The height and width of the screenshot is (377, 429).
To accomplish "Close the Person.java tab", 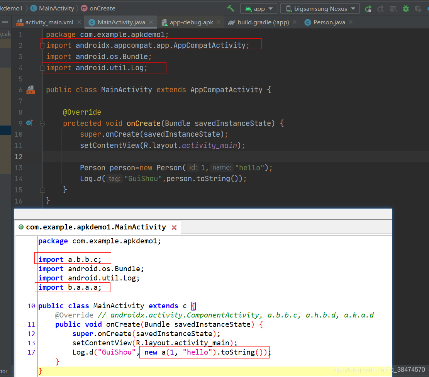I will click(351, 22).
